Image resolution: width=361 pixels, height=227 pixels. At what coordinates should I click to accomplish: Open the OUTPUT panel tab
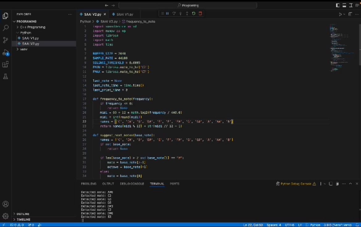108,184
